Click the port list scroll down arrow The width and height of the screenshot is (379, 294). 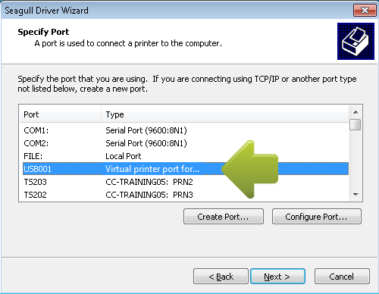[356, 195]
